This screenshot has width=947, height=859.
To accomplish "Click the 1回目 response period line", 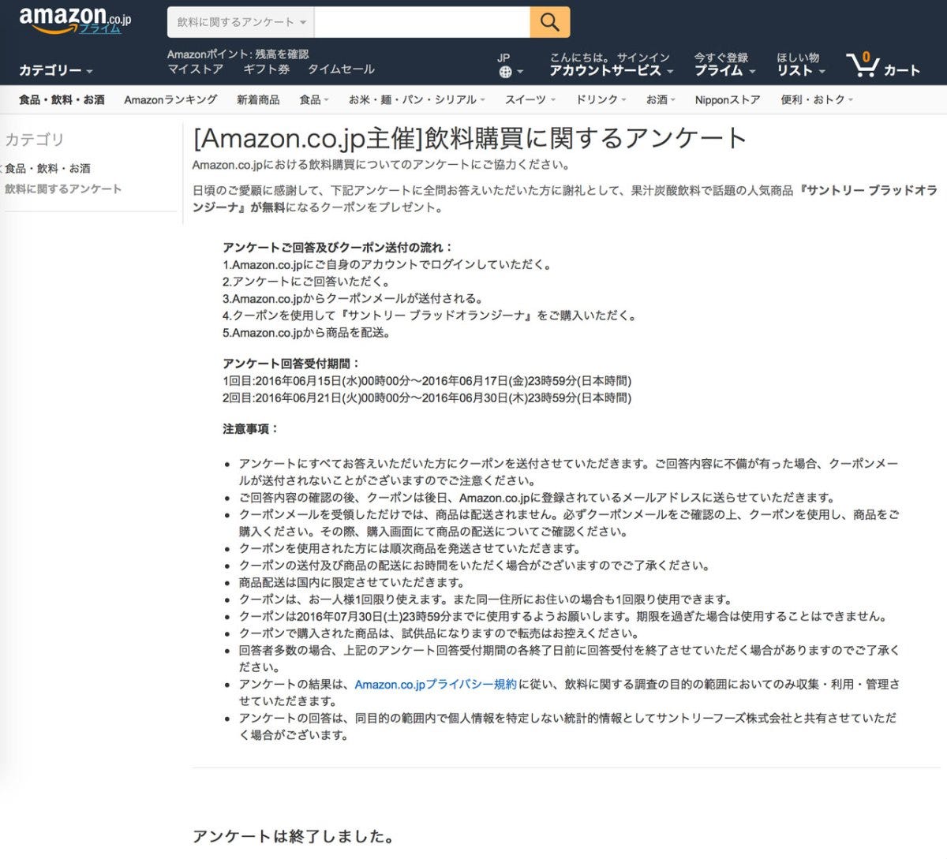I will pos(427,380).
